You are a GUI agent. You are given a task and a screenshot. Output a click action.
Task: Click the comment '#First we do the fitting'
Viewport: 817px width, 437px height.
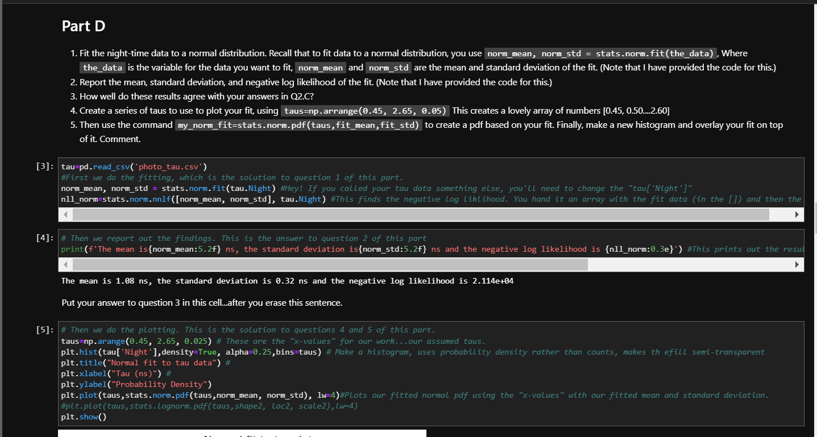[232, 177]
